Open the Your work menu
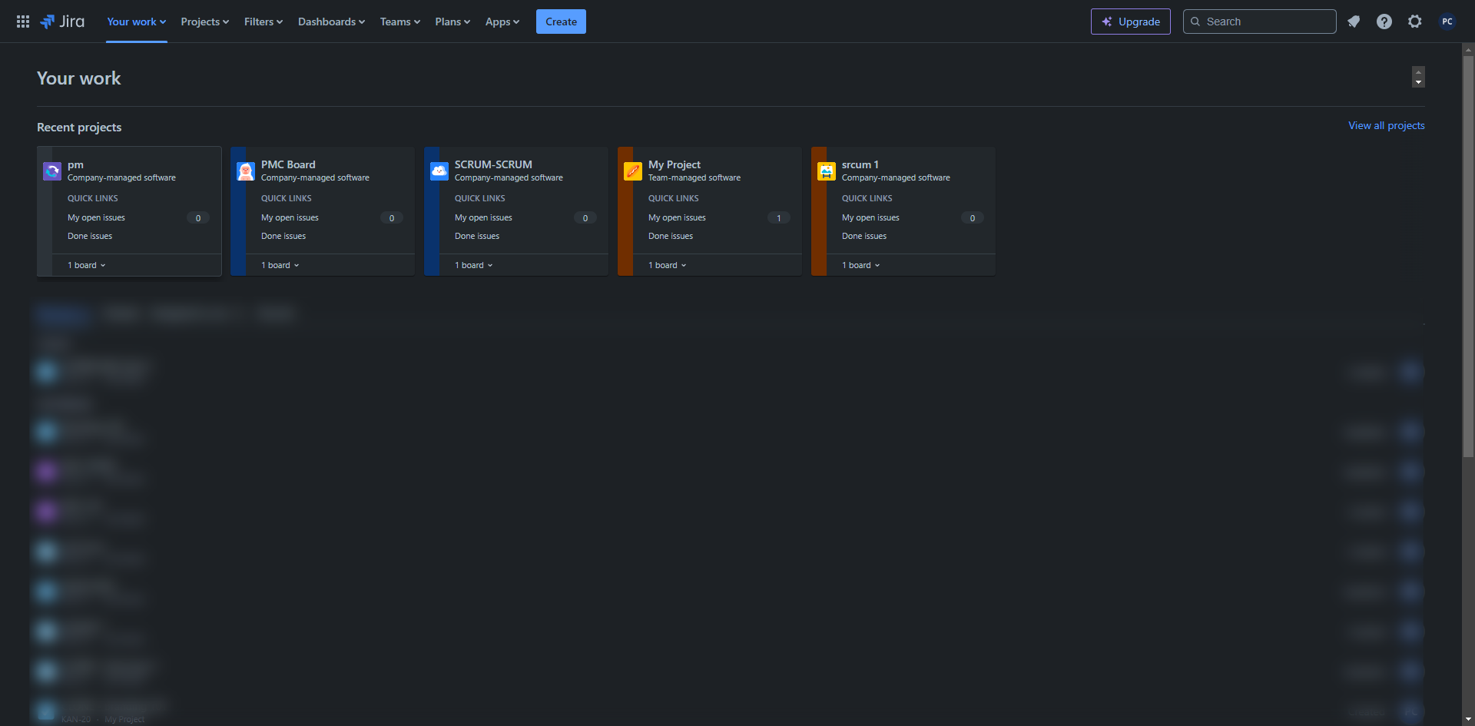The width and height of the screenshot is (1475, 726). (137, 22)
